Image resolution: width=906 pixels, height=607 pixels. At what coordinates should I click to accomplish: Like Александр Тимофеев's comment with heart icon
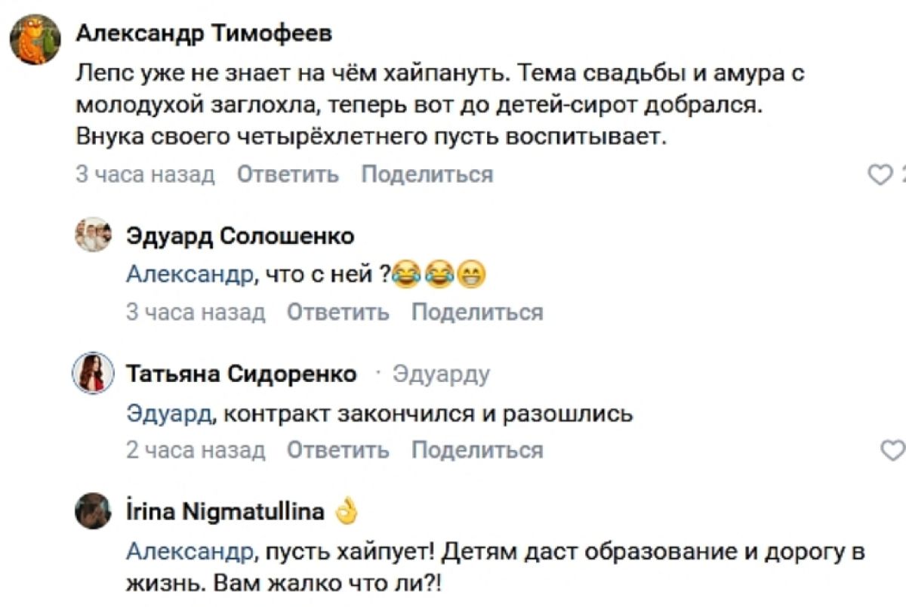880,175
